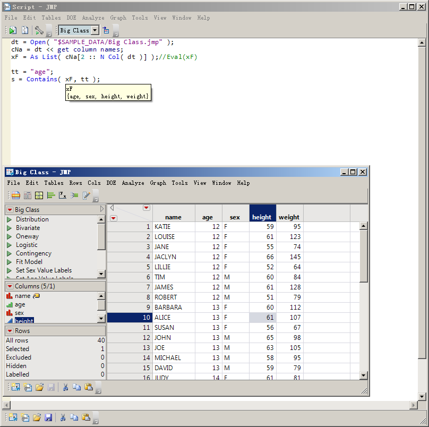Click the wrench icon in the Script toolbar
Image resolution: width=429 pixels, height=427 pixels.
(x=39, y=30)
